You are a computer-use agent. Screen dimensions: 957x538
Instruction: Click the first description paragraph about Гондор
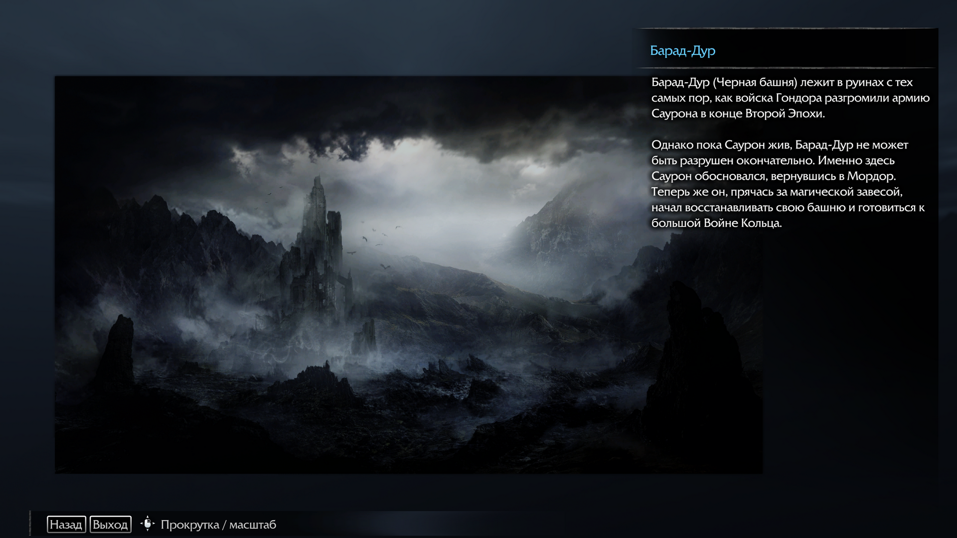(x=790, y=98)
